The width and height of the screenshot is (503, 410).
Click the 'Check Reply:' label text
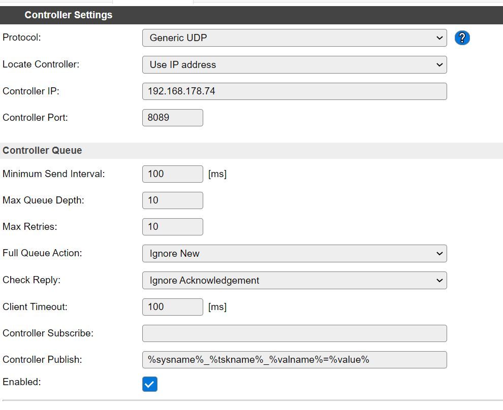point(32,280)
